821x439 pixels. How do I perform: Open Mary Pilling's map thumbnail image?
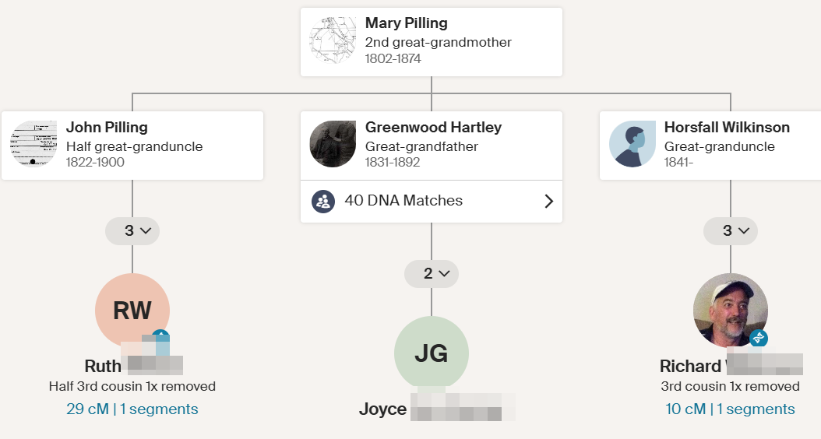[333, 40]
